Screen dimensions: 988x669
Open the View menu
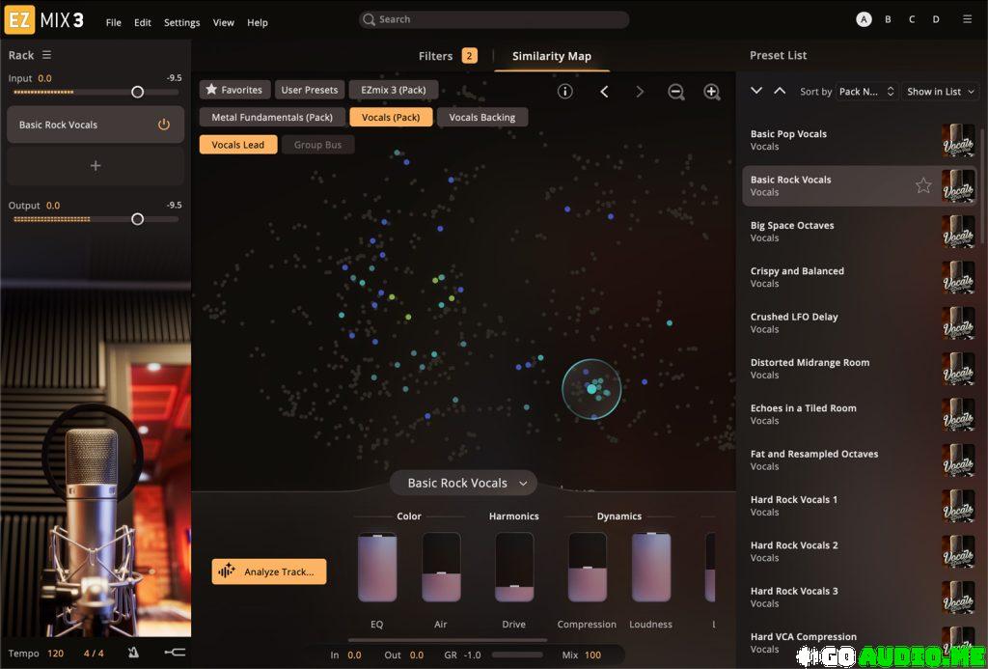[224, 22]
